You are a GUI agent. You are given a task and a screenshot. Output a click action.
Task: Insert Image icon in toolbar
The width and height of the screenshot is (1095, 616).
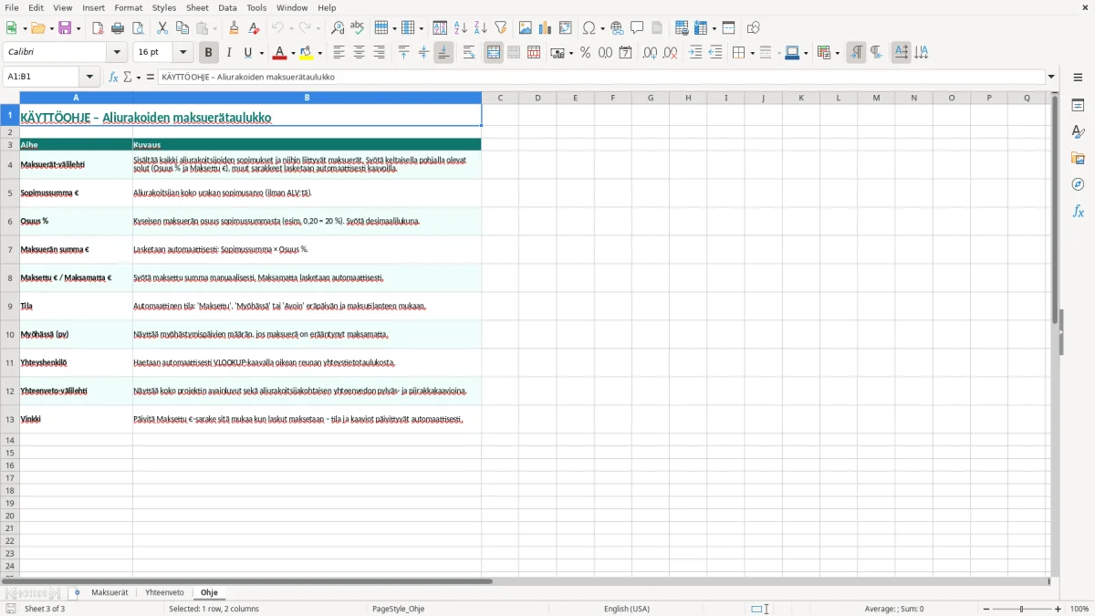(525, 28)
